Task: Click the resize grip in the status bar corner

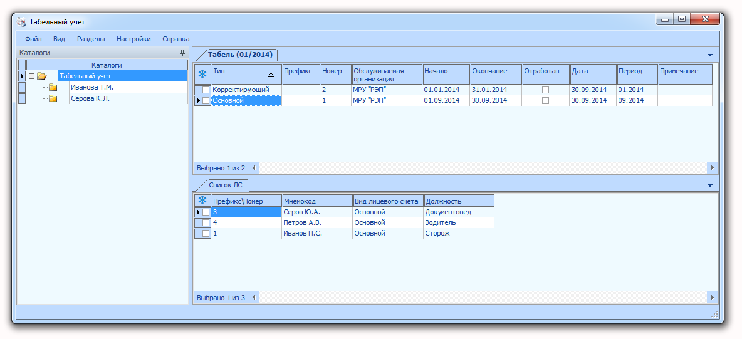Action: (714, 315)
